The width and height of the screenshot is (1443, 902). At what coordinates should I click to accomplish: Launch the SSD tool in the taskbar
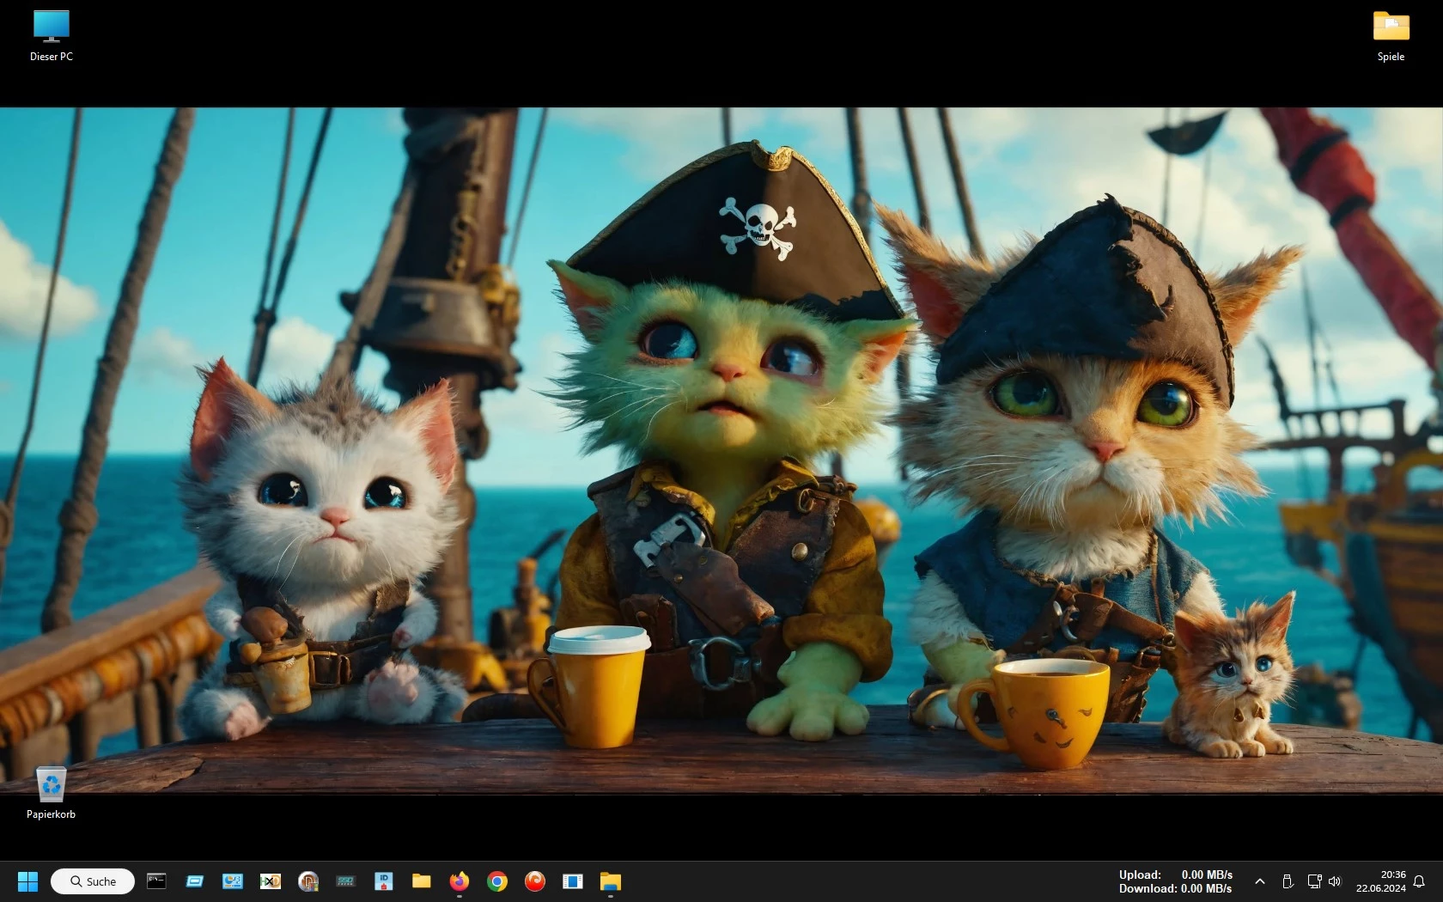coord(346,881)
